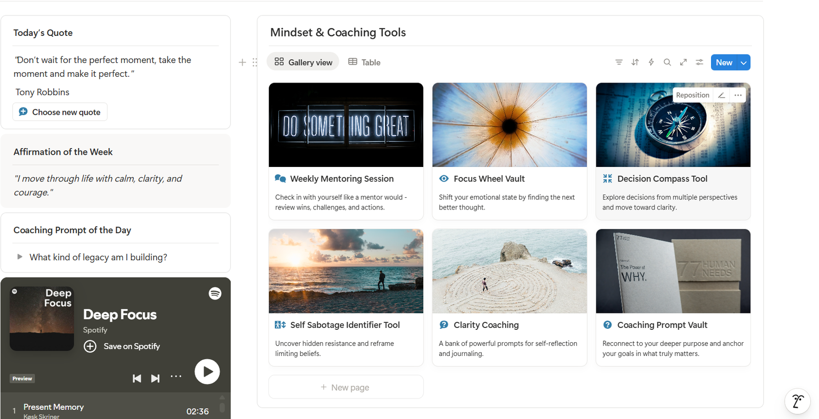The height and width of the screenshot is (419, 819).
Task: Open the dandelion Focus Wheel cover image
Action: [510, 125]
